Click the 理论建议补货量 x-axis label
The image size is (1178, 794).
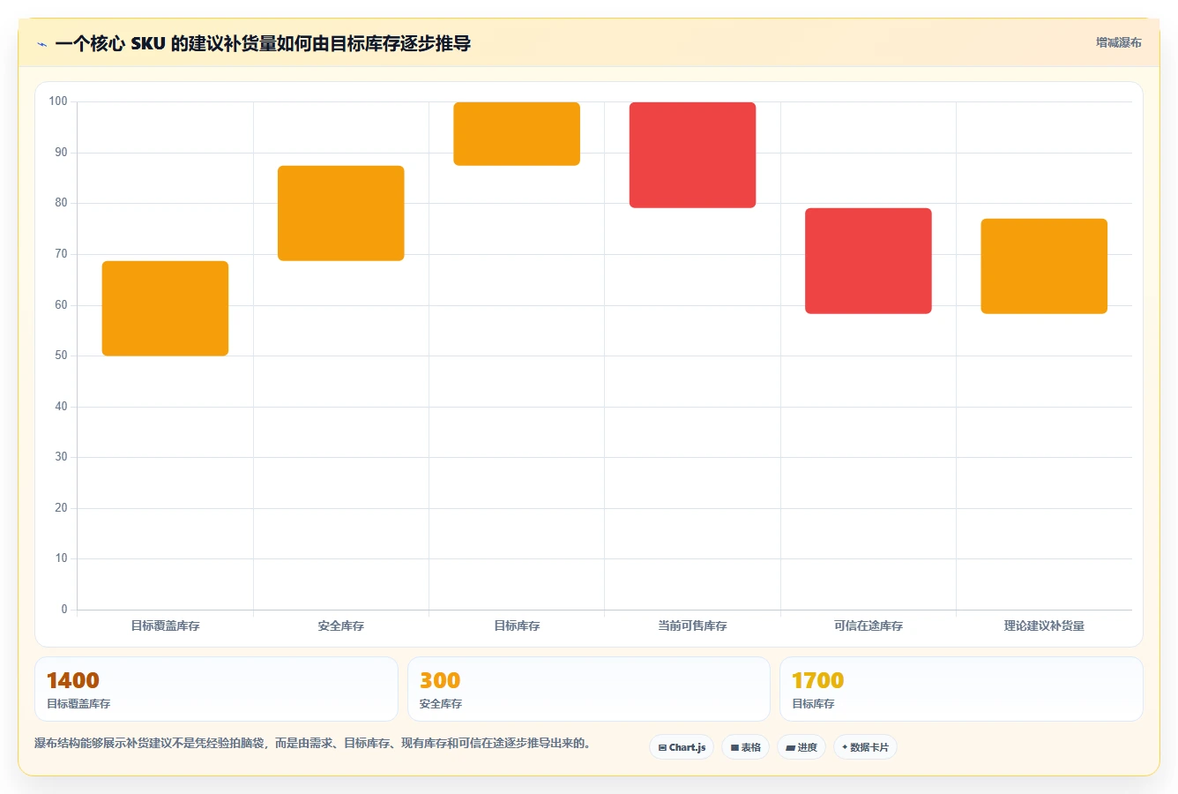click(1044, 625)
